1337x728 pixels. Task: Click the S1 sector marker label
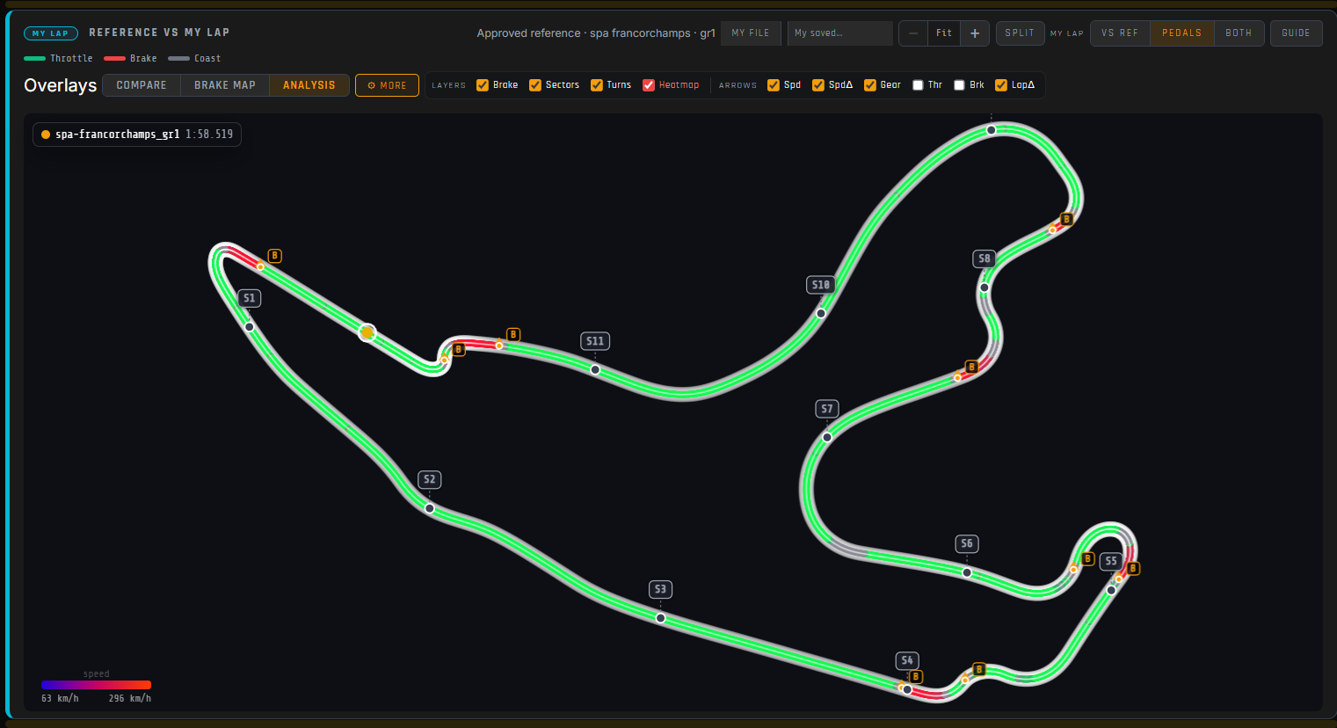tap(250, 298)
